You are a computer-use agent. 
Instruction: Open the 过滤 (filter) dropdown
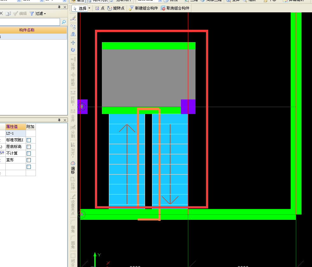tap(37, 14)
